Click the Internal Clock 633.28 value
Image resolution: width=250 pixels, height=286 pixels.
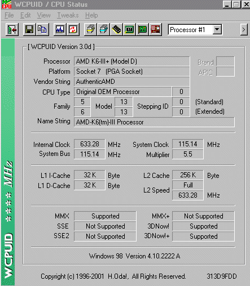point(90,144)
